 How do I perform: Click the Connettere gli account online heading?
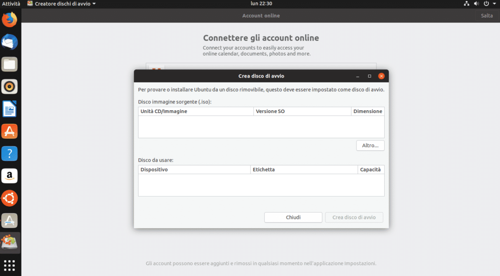pos(261,38)
